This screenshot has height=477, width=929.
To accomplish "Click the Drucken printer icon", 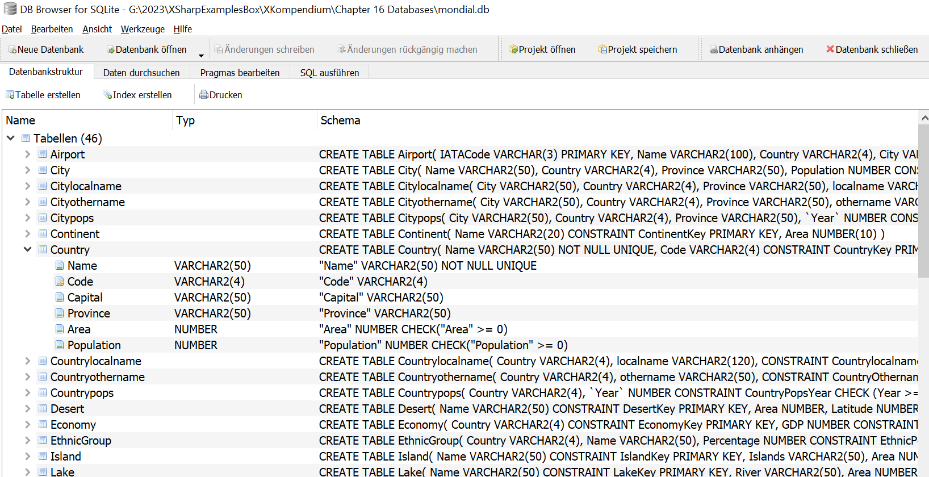I will 204,95.
